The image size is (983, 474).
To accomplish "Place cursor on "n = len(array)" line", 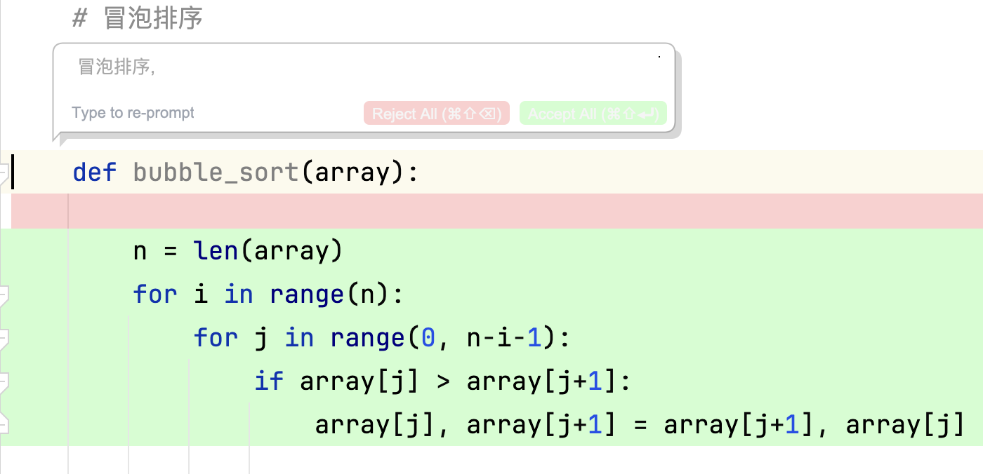I will click(x=237, y=250).
